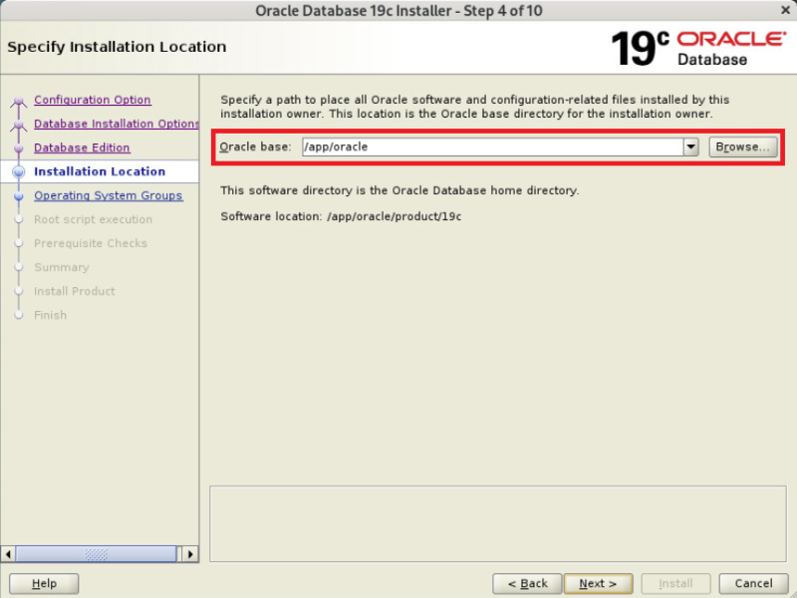The height and width of the screenshot is (598, 797).
Task: Click the Prerequisite Checks step text
Action: click(91, 243)
